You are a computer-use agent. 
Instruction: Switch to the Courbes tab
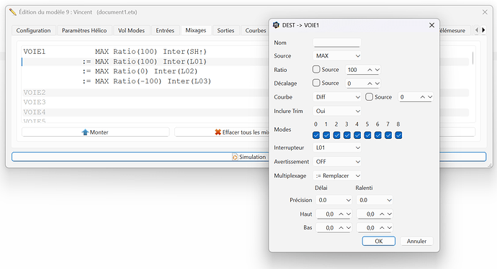pyautogui.click(x=255, y=30)
